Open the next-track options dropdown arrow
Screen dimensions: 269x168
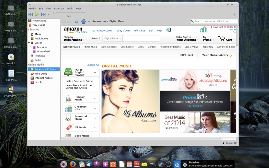point(49,15)
